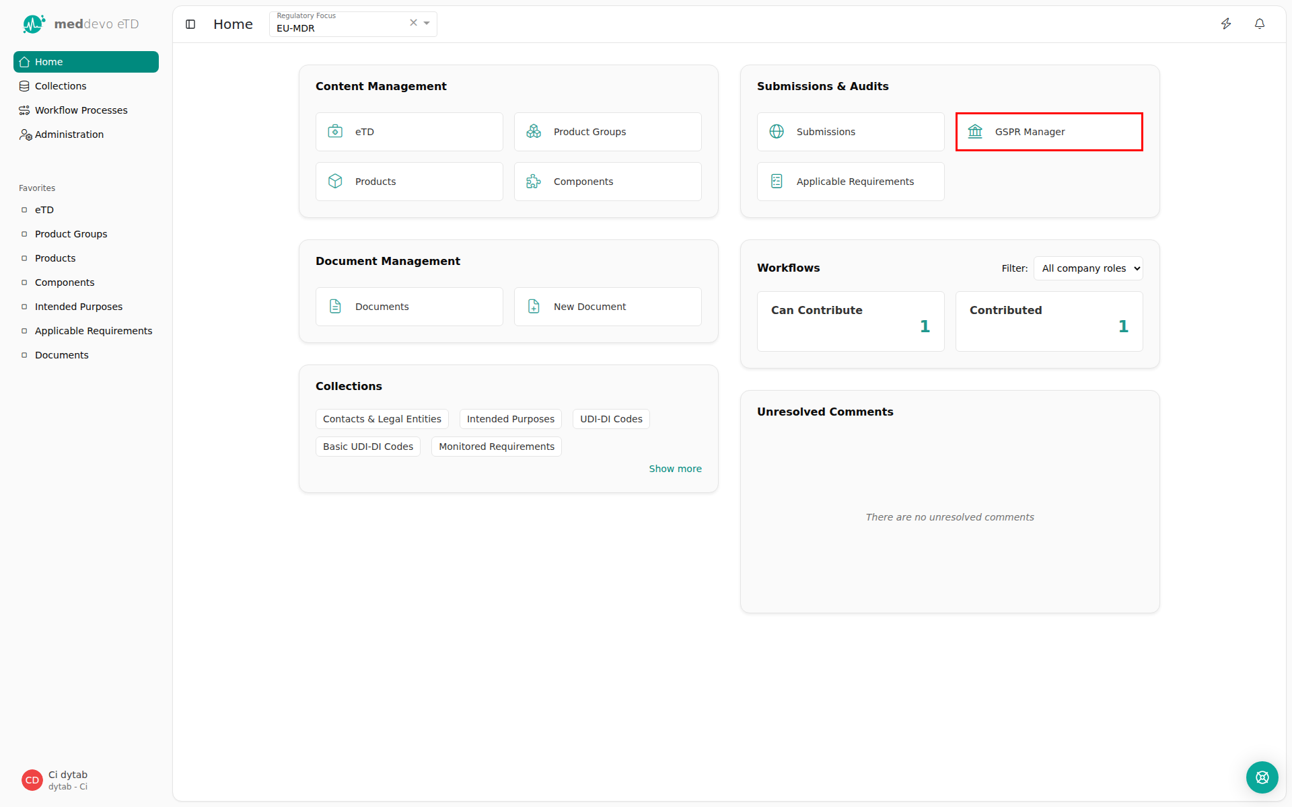Open the All company roles filter dropdown

click(x=1088, y=268)
